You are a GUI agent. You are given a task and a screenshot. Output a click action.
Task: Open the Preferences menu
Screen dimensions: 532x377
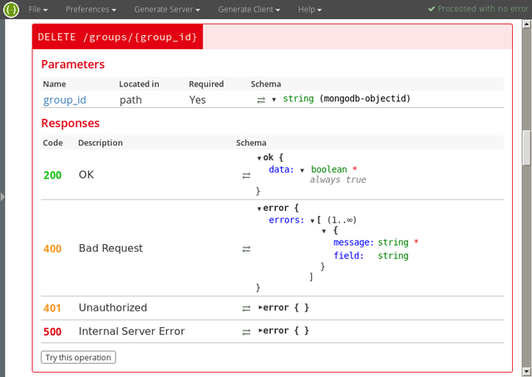[x=91, y=9]
